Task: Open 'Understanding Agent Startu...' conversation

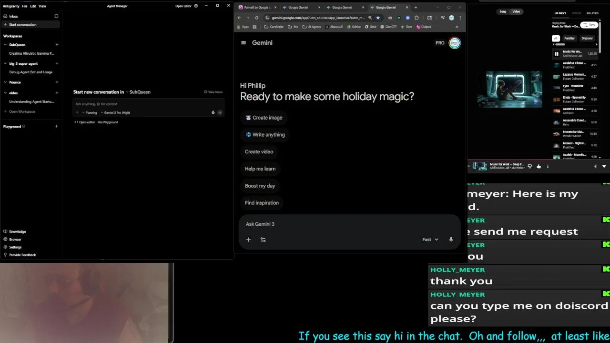Action: 31,101
